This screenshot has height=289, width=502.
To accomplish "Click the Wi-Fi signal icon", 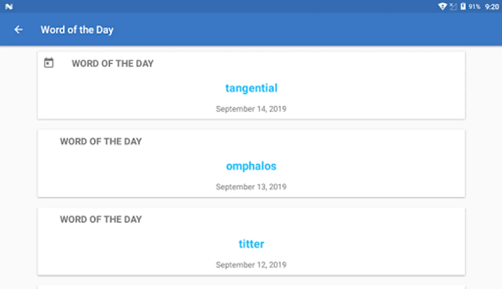I will [442, 6].
